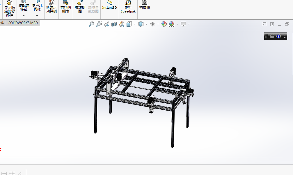Click the tile window right panel icon

coord(272,24)
